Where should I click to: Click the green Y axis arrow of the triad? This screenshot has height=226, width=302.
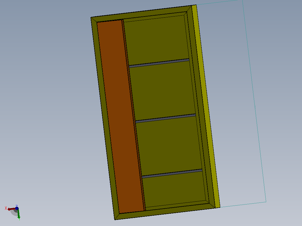pyautogui.click(x=19, y=214)
